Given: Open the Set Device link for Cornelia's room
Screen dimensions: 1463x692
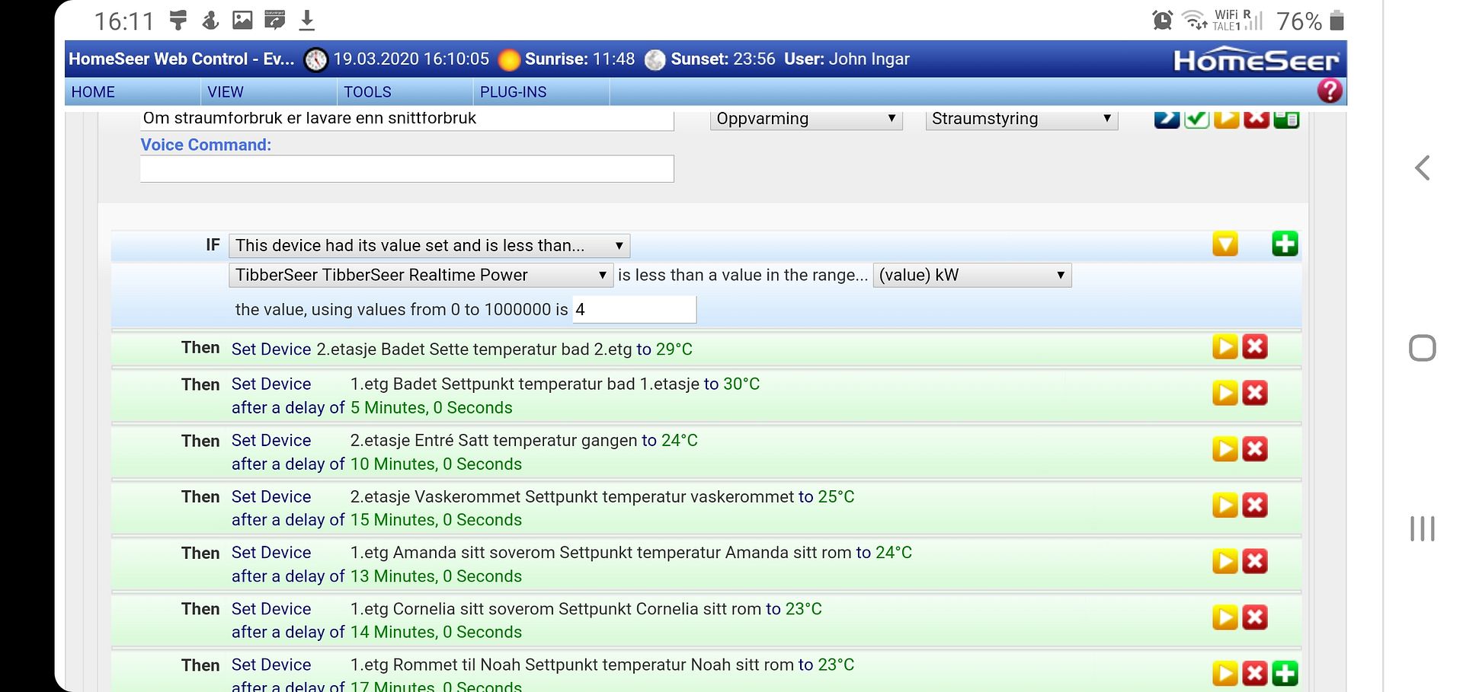Looking at the screenshot, I should [x=271, y=608].
